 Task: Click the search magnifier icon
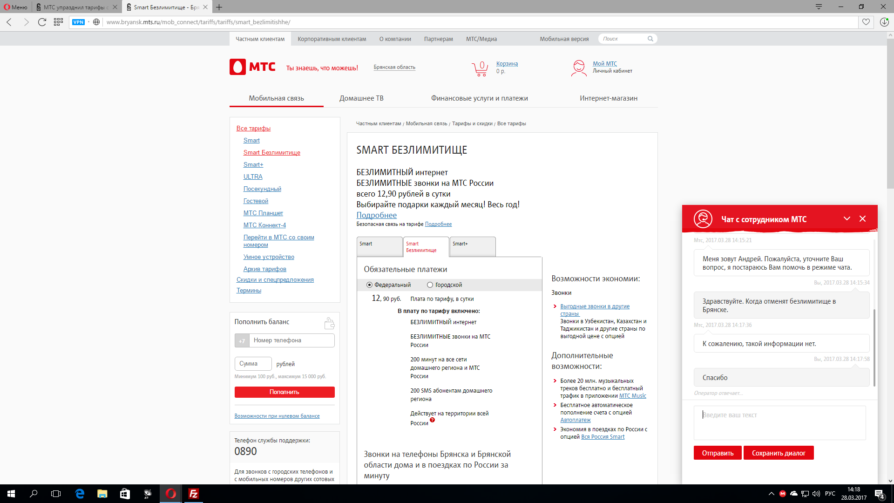(x=650, y=39)
